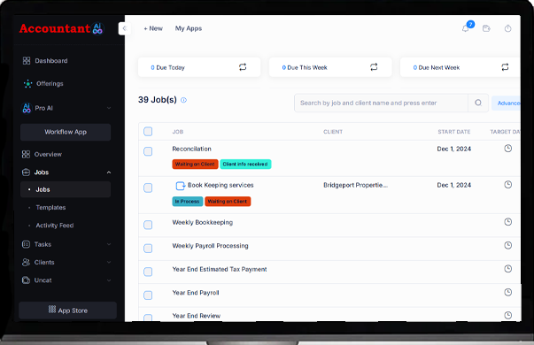534x345 pixels.
Task: Click the info icon beside 39 Job(s)
Action: click(x=183, y=100)
